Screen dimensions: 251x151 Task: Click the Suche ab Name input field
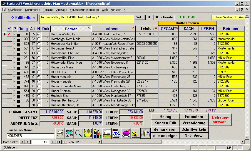point(31,136)
